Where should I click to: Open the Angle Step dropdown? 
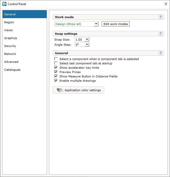[87, 45]
